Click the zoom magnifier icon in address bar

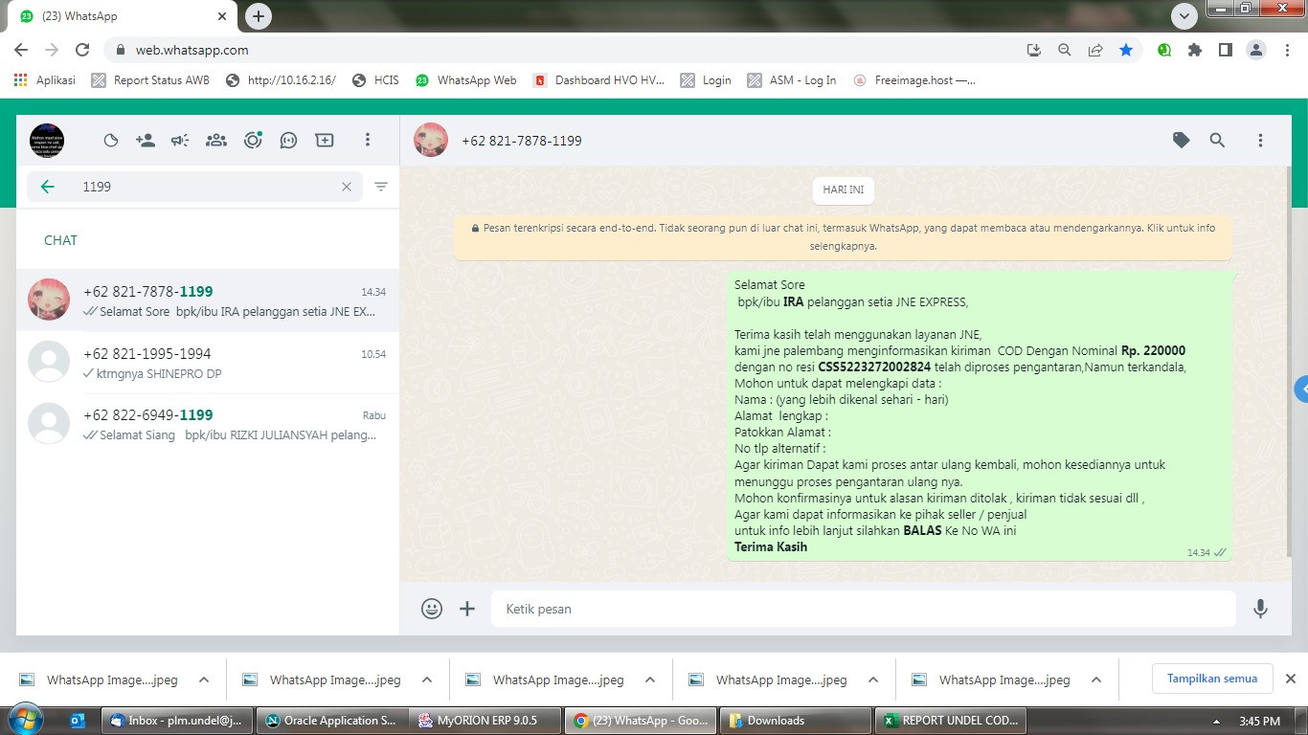[1065, 50]
